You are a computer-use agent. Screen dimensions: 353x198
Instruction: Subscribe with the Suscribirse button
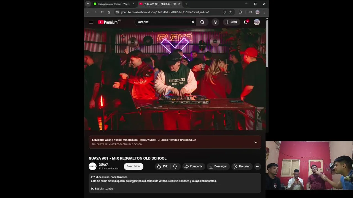click(133, 166)
